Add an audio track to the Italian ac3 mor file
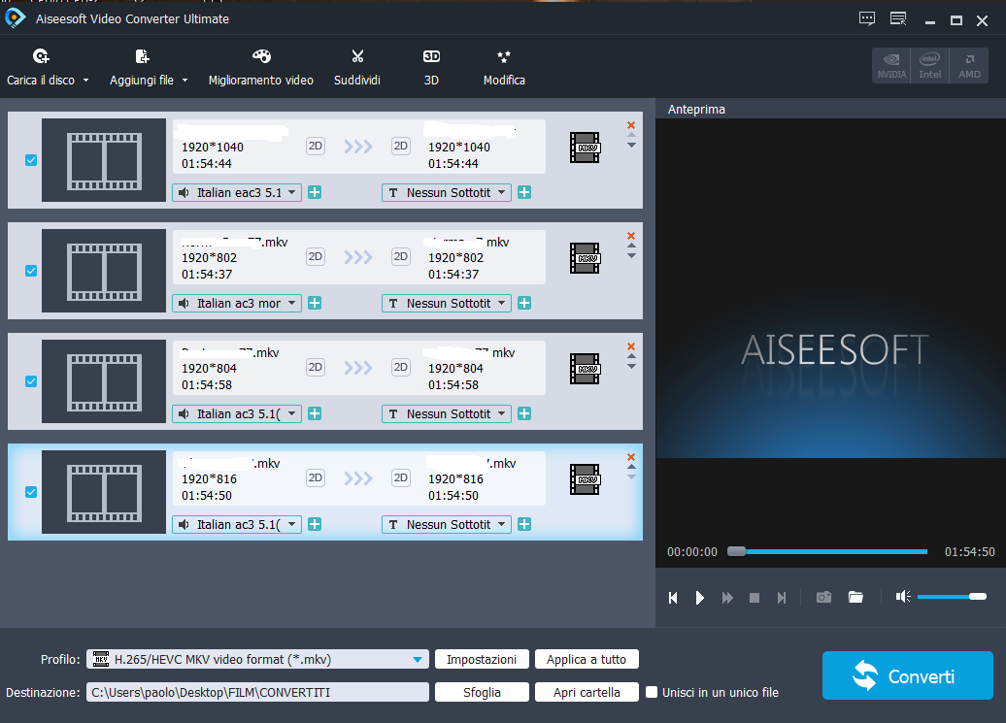 pyautogui.click(x=315, y=303)
